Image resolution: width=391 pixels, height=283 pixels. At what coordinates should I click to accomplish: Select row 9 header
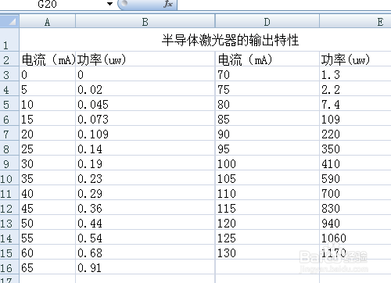pos(9,163)
